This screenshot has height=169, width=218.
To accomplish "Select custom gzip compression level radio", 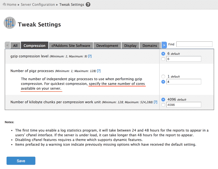I will (x=163, y=59).
